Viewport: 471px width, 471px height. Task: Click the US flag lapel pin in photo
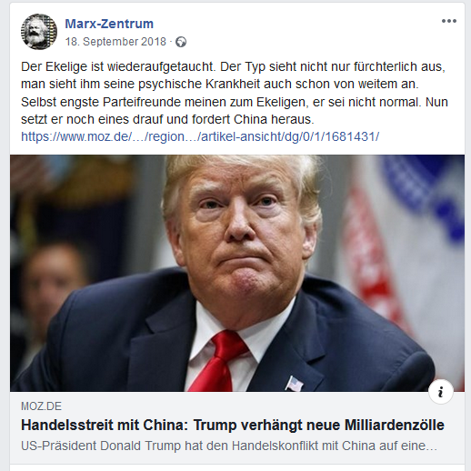coord(294,383)
